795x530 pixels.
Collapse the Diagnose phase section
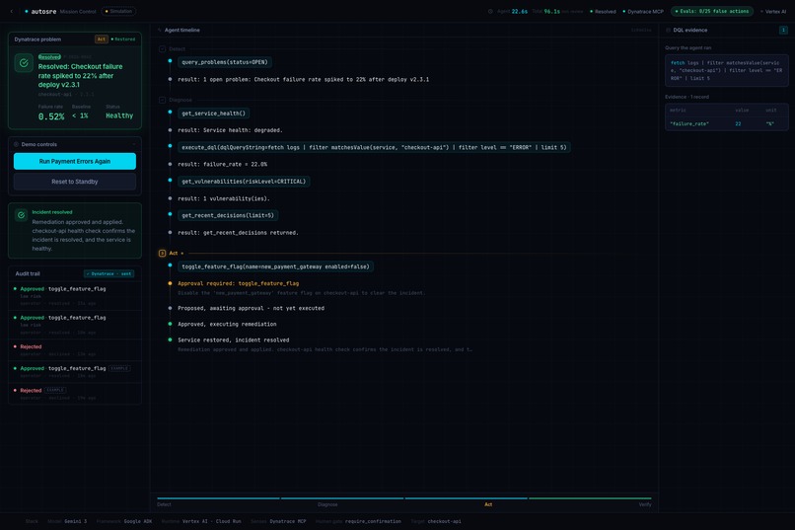pyautogui.click(x=162, y=100)
